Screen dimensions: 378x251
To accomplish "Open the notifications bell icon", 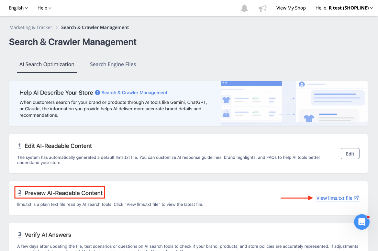I will pos(244,8).
